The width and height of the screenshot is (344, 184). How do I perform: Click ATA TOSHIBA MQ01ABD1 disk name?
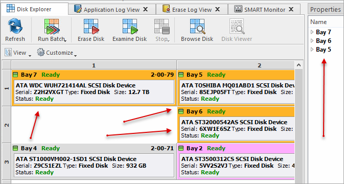tap(238, 85)
